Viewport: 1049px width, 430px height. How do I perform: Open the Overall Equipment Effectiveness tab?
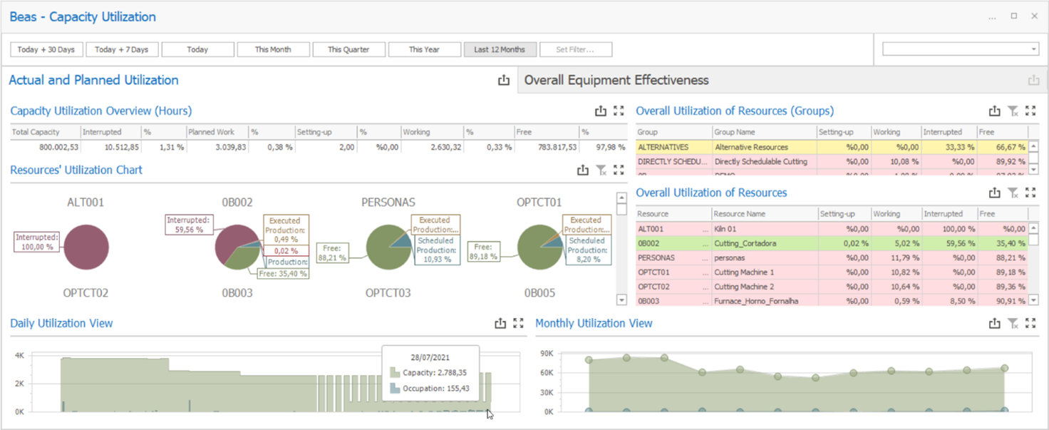coord(616,81)
